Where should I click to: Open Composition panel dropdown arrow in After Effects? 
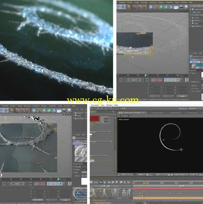144,113
